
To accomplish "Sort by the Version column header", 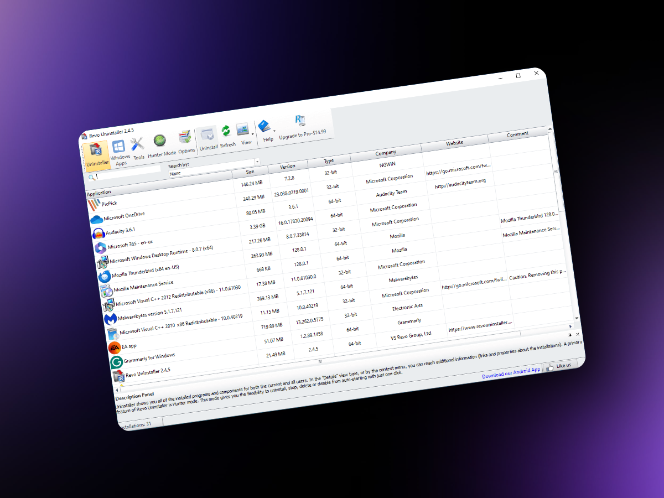I will 288,166.
